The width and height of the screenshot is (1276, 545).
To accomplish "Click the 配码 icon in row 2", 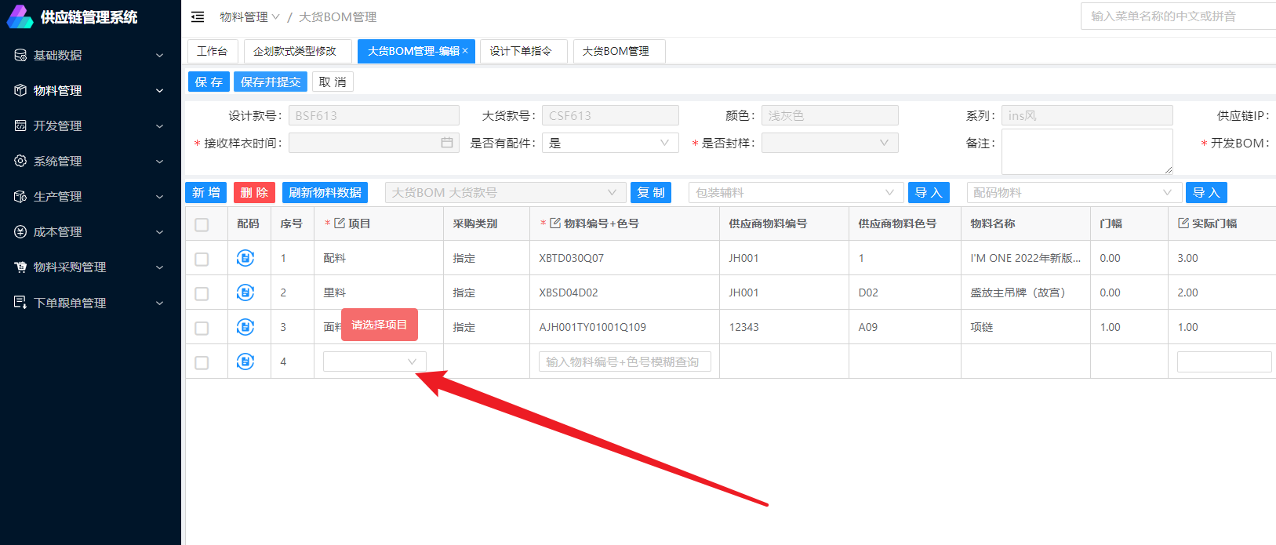I will point(245,292).
